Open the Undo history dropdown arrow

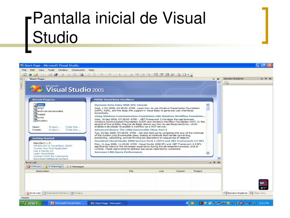point(106,75)
